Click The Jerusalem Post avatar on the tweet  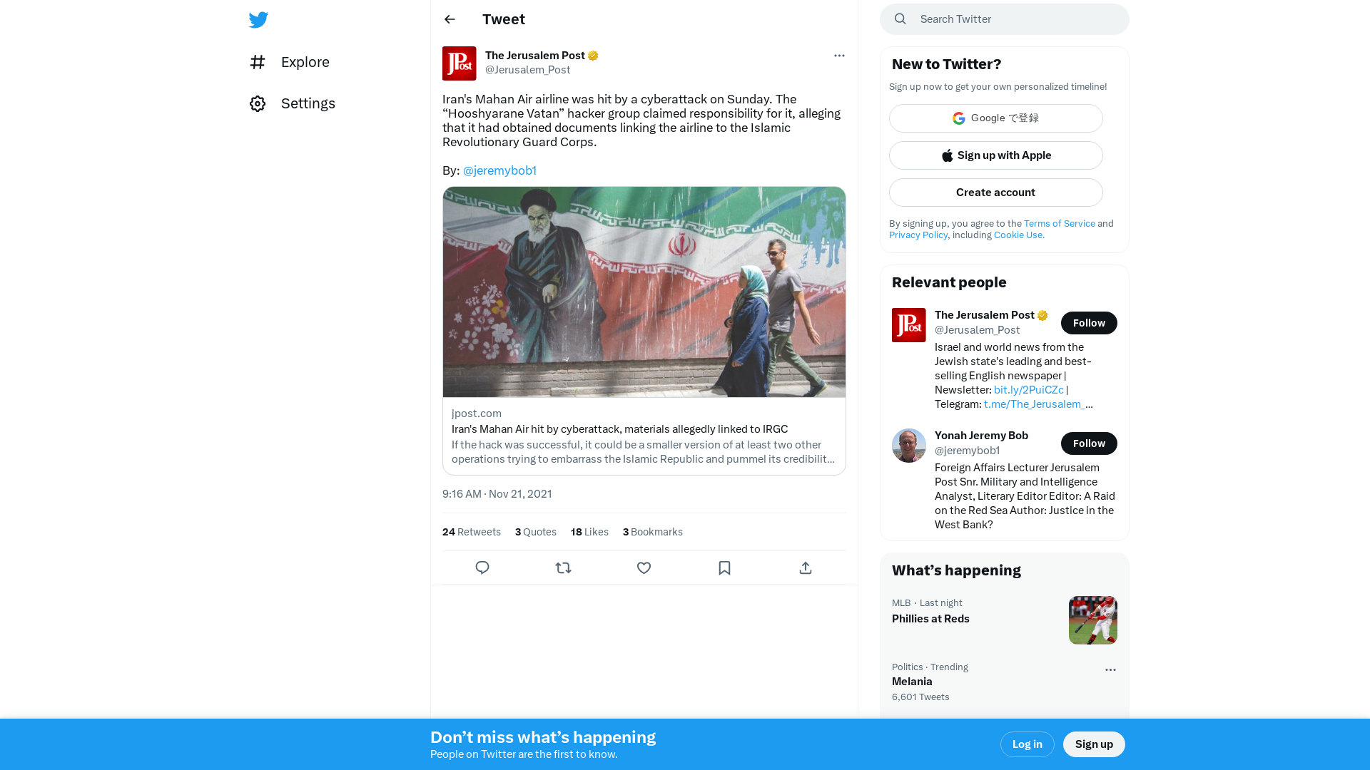point(460,63)
